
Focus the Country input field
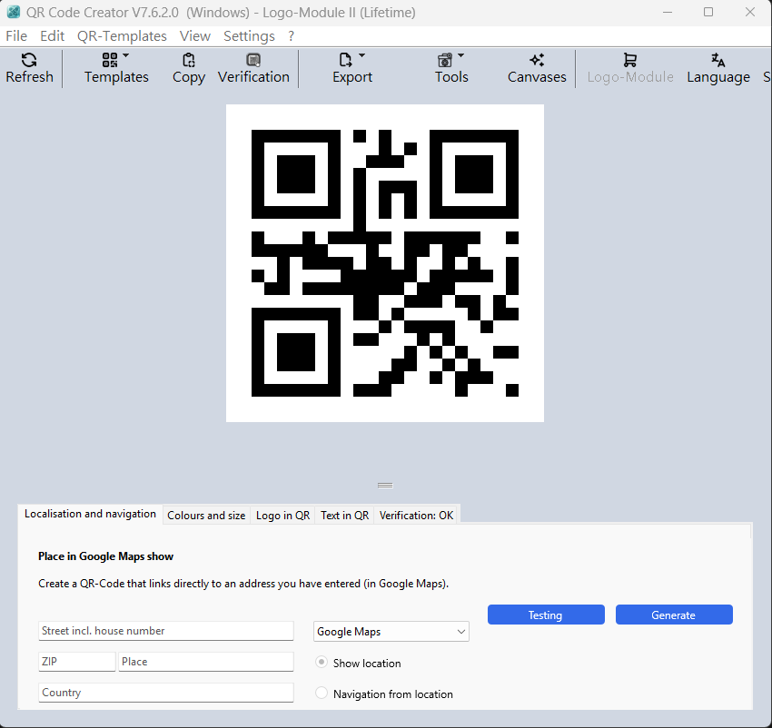[166, 693]
